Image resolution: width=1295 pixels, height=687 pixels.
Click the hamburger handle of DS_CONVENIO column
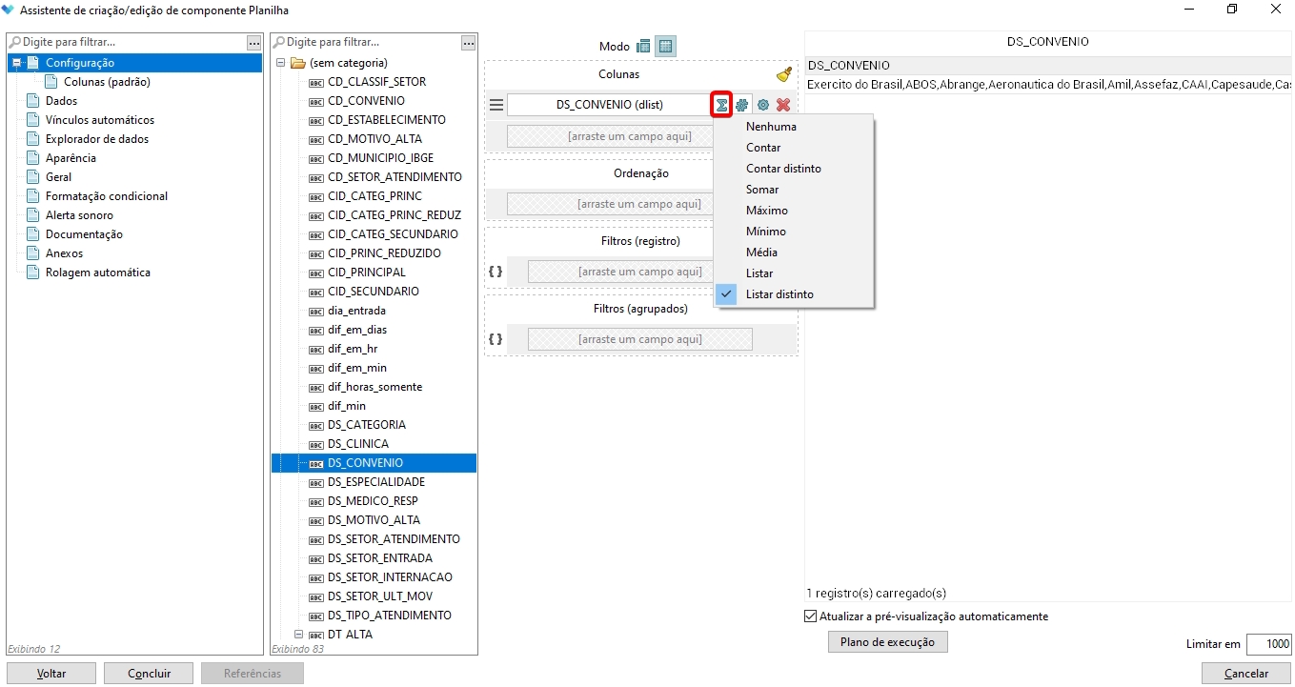click(496, 105)
